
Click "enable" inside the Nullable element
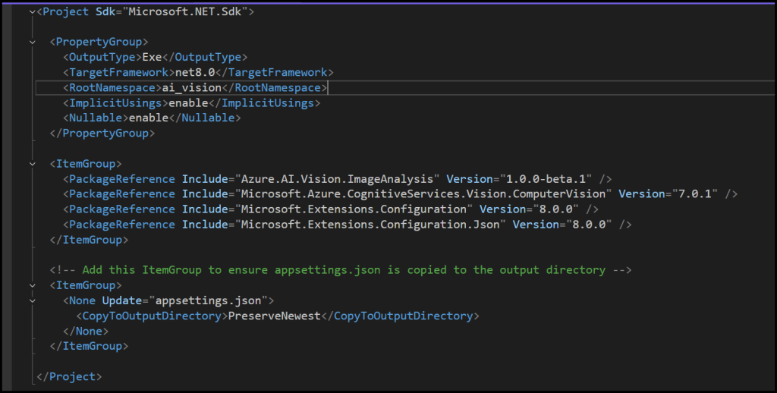[x=149, y=118]
